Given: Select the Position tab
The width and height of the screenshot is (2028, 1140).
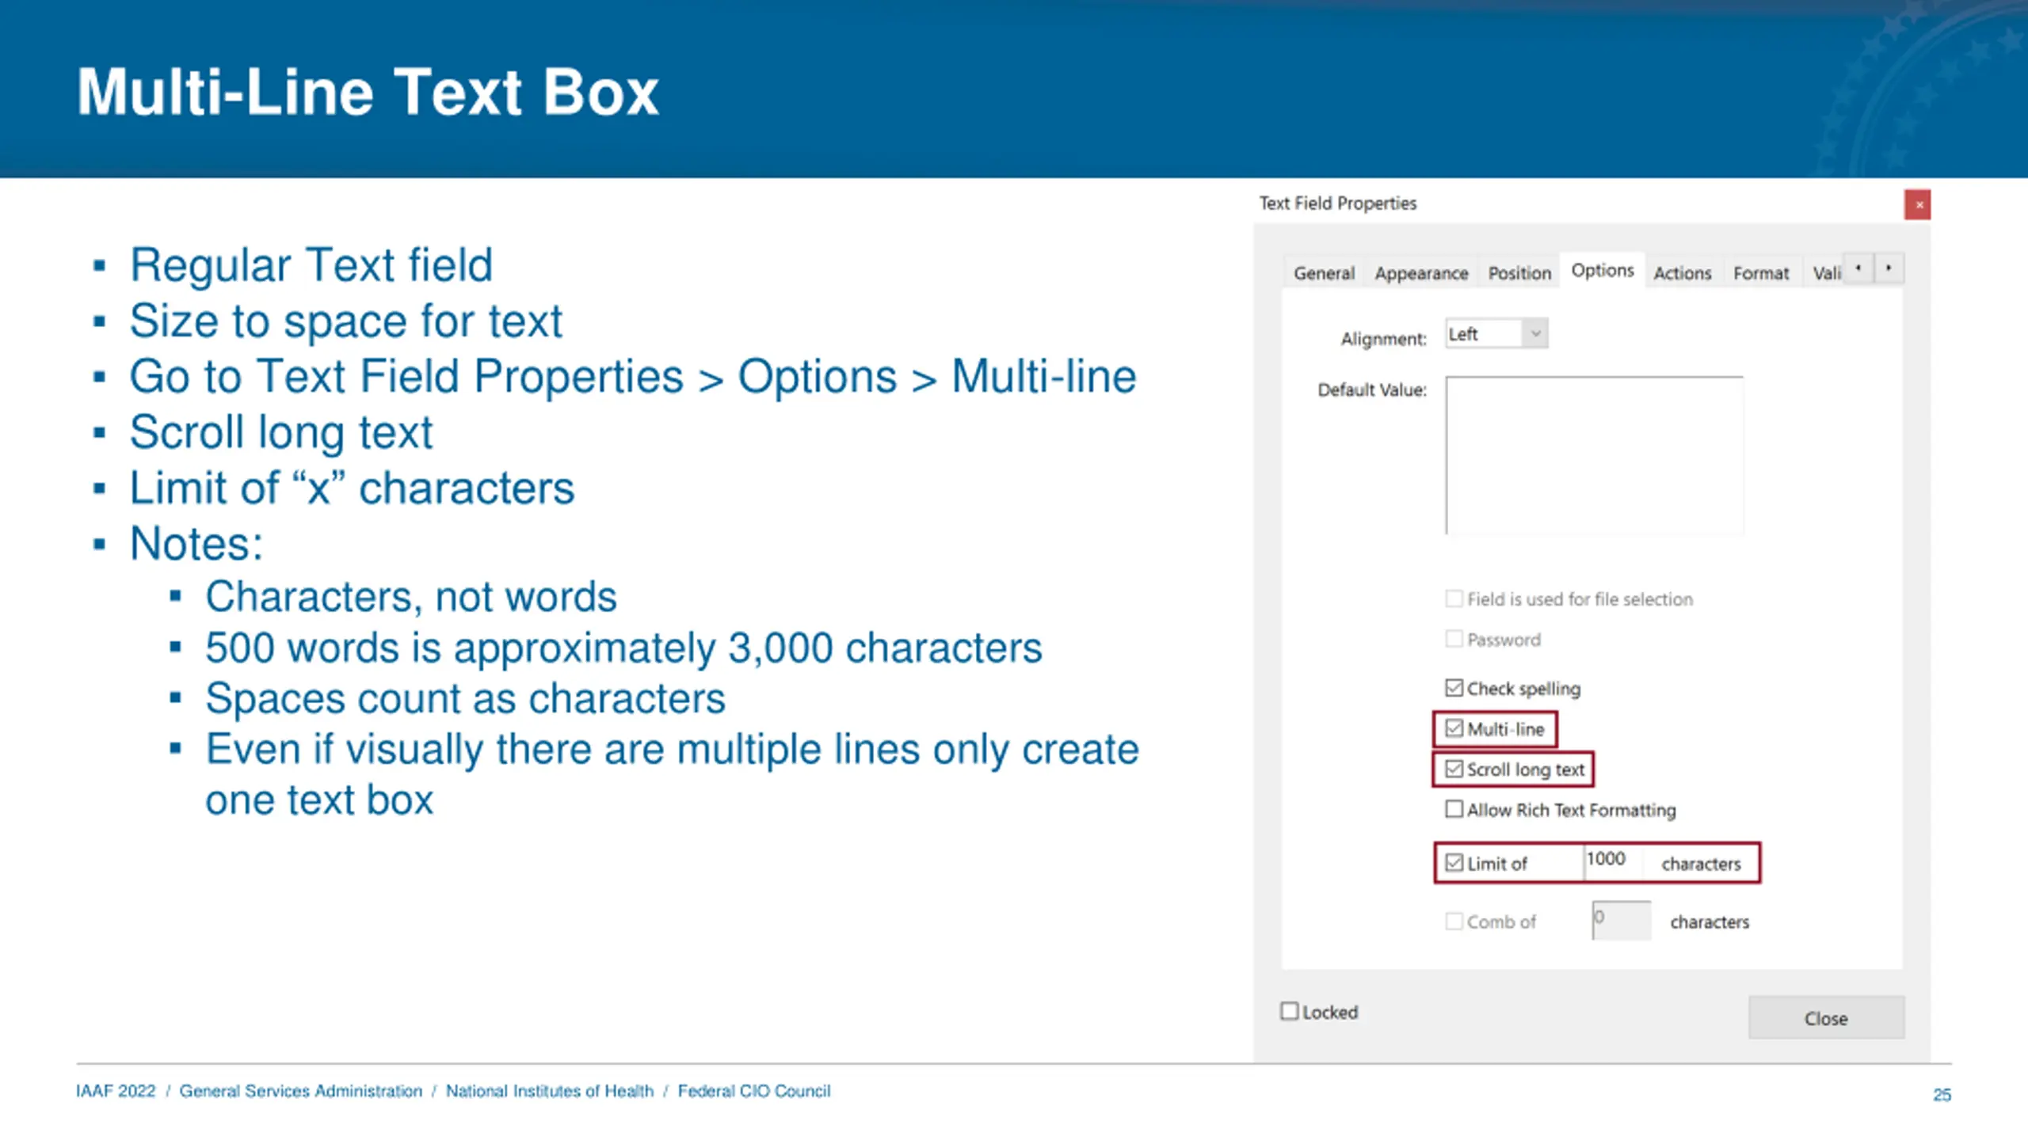Looking at the screenshot, I should [x=1519, y=273].
